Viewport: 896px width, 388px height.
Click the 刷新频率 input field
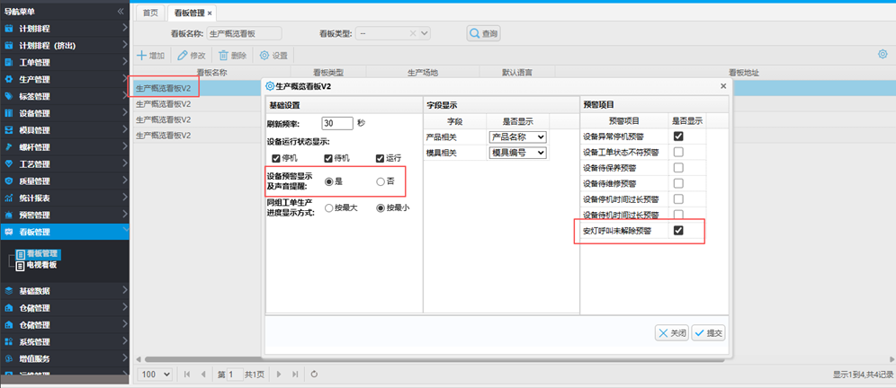click(x=336, y=123)
